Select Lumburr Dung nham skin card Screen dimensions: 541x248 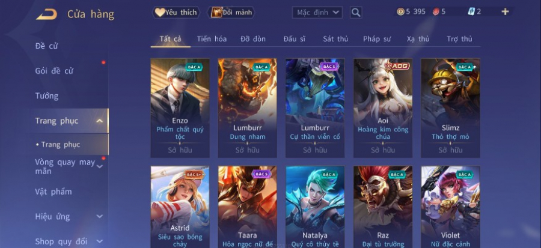[248, 108]
